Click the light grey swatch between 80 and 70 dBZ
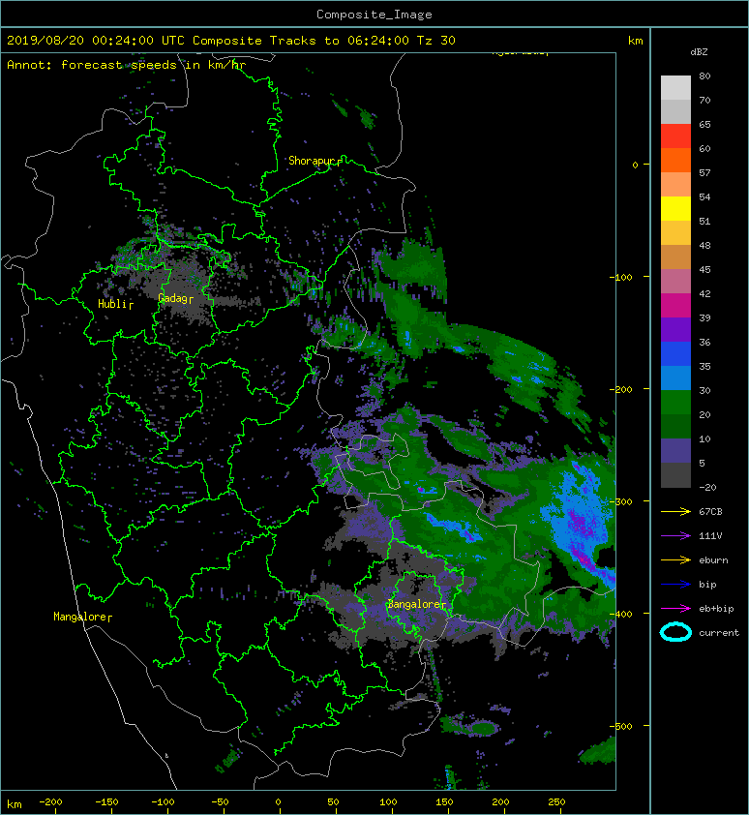This screenshot has height=815, width=749. pos(675,88)
